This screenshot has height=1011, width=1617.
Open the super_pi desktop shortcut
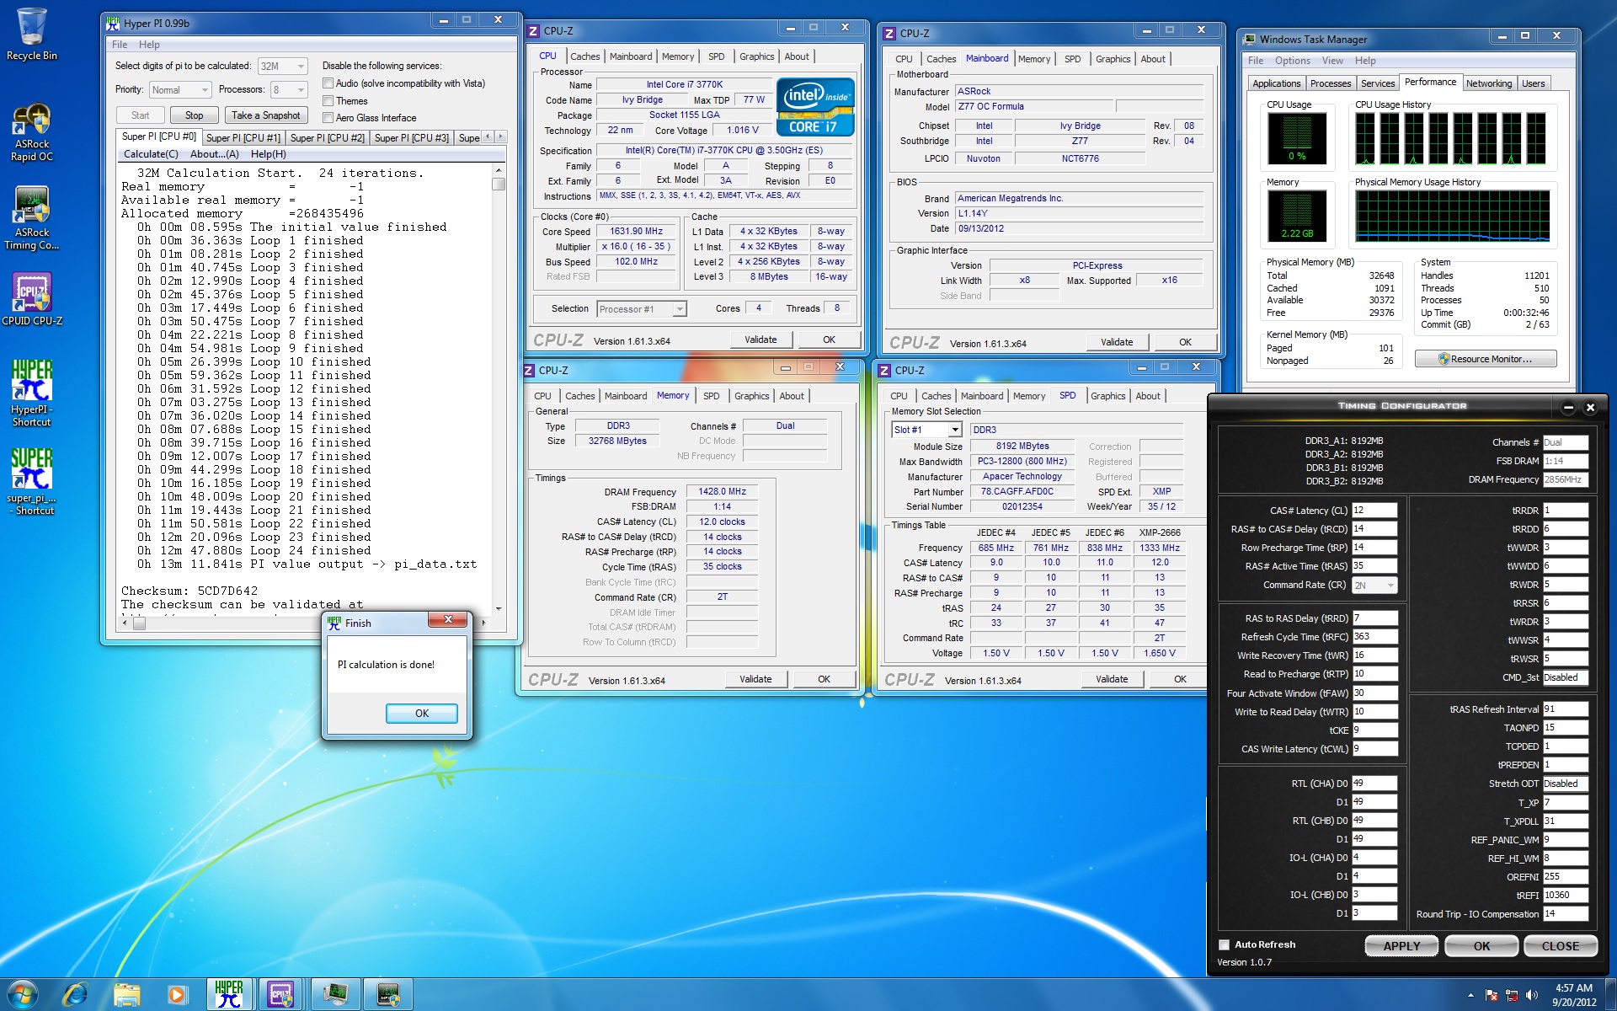(31, 479)
